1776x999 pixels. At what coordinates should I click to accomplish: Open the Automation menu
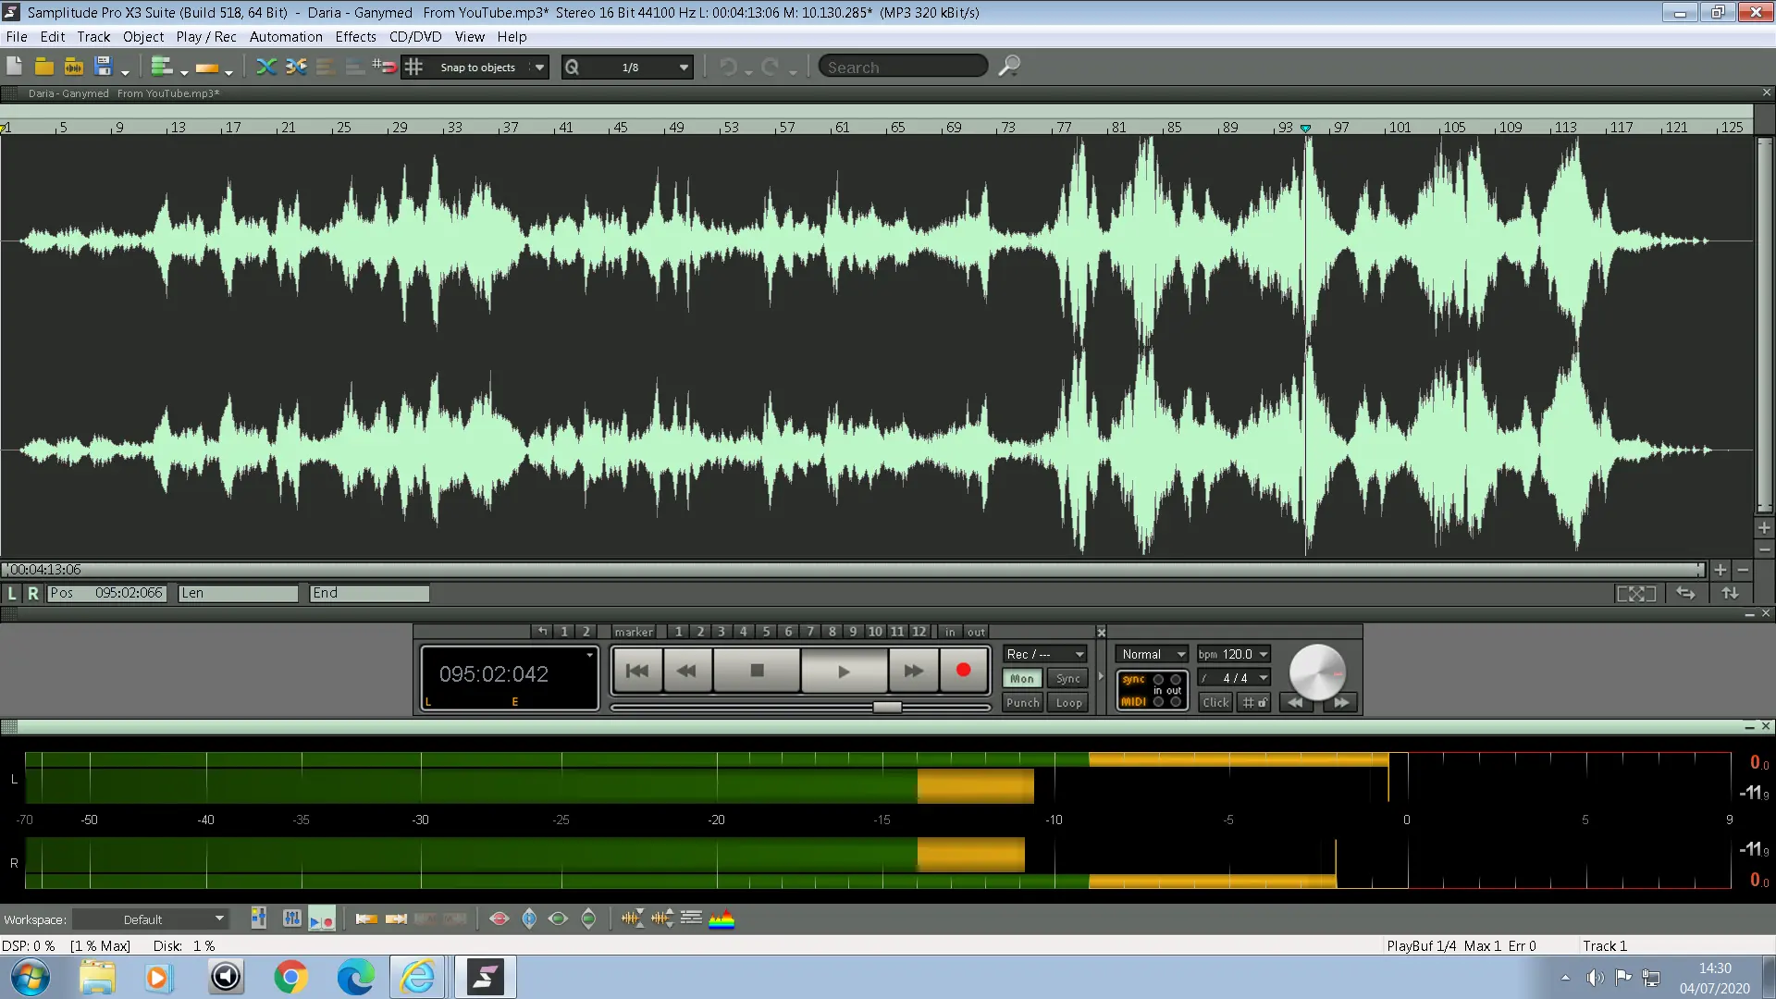[286, 37]
